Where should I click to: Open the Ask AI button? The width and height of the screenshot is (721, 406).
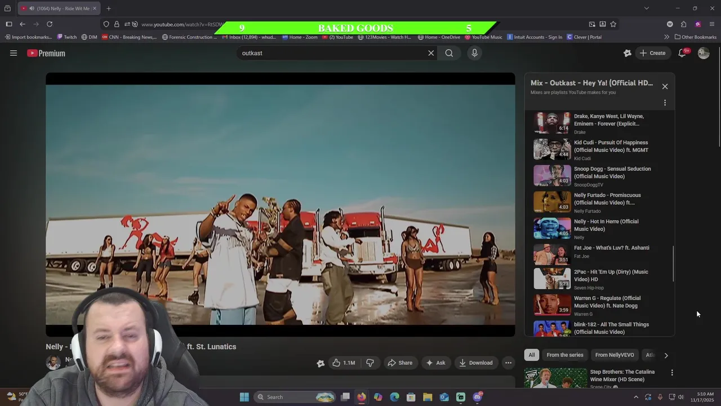click(435, 363)
